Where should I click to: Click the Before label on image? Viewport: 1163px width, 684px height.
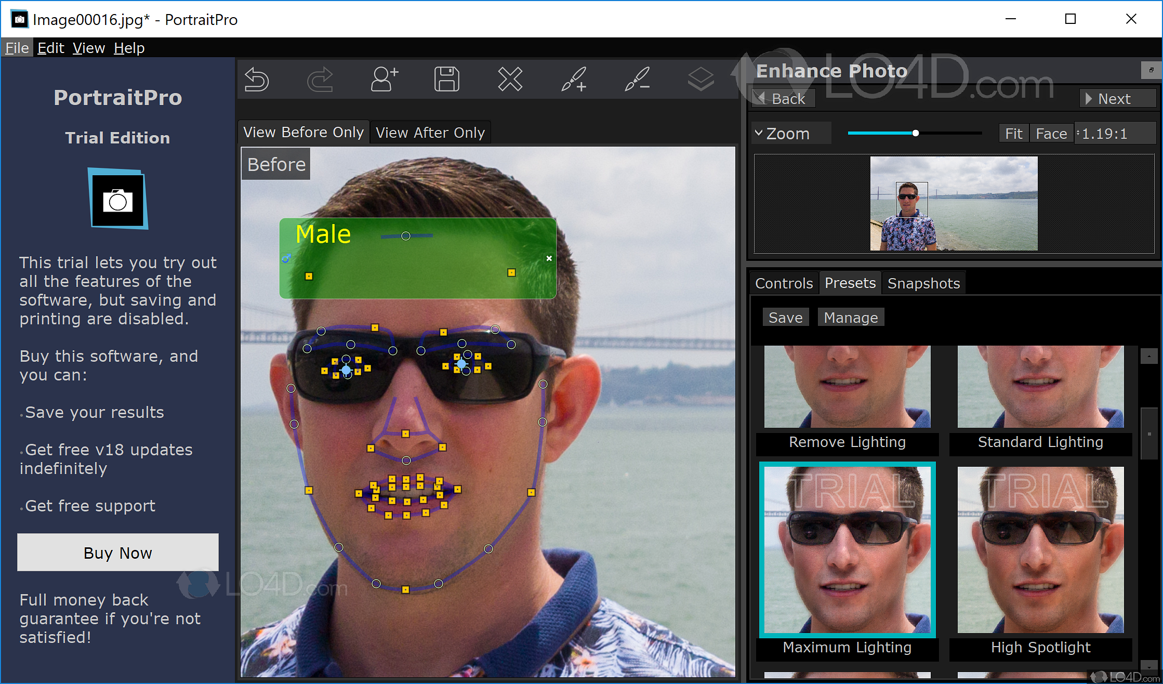[x=276, y=164]
